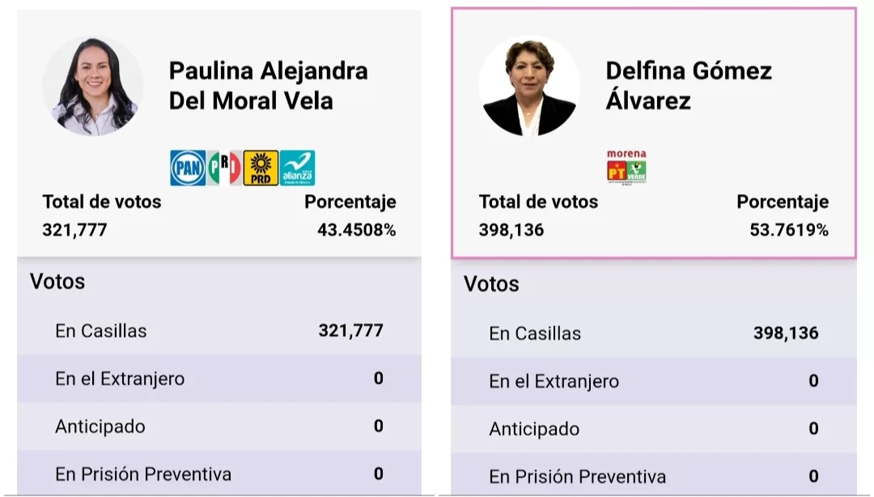
Task: Select Delfina's En el Extranjero row
Action: pyautogui.click(x=653, y=381)
